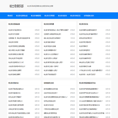Image resolution: width=118 pixels, height=118 pixels.
Task: Open the 哈士奇俱乐部 site logo
Action: pos(16,6)
